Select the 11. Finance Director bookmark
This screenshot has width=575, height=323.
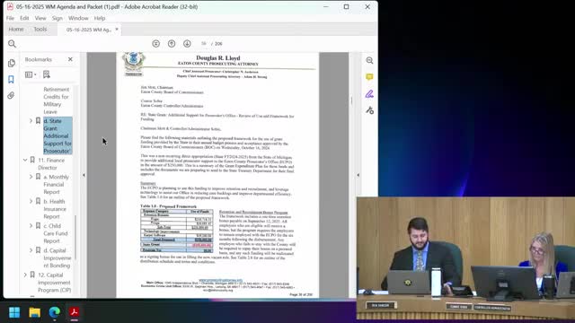point(51,163)
